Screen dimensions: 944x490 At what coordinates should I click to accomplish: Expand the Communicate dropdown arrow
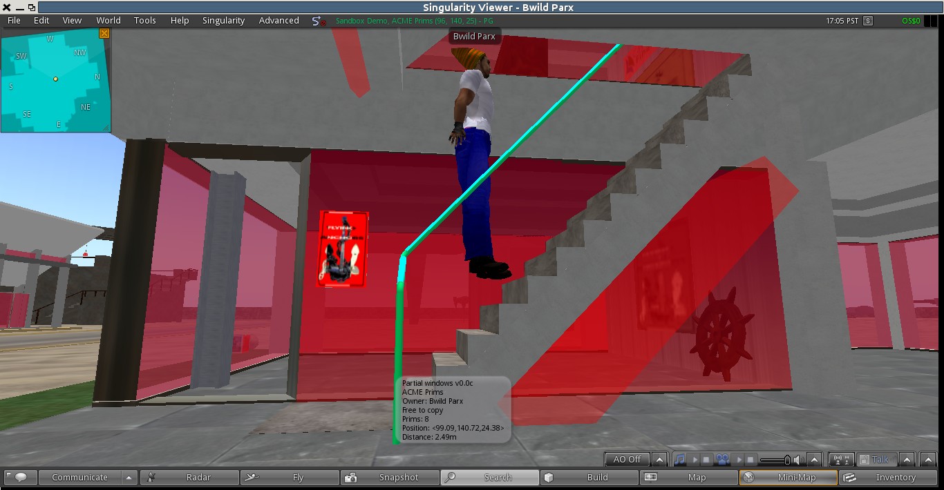pos(129,477)
